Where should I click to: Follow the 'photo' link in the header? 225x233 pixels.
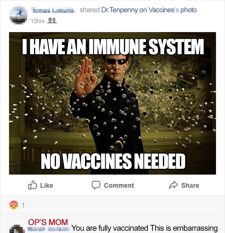click(x=189, y=10)
